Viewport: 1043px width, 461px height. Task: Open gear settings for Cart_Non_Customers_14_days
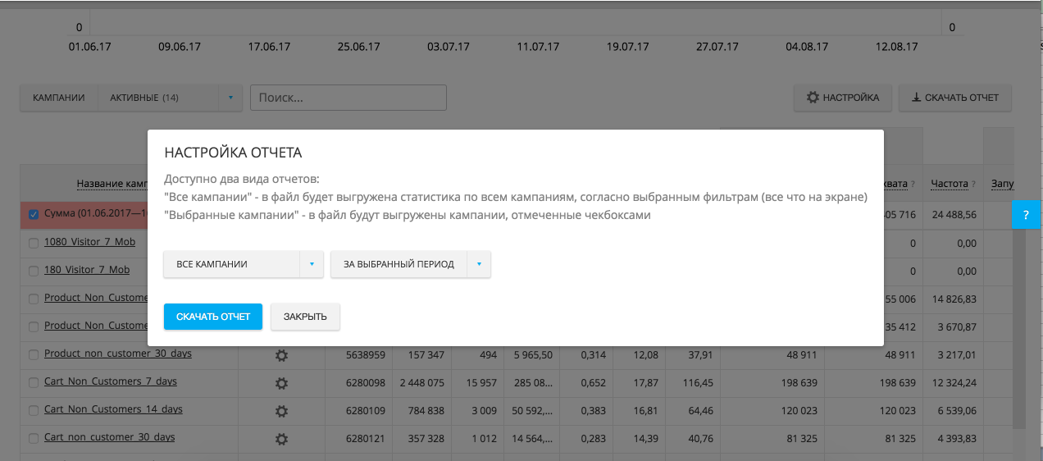(281, 411)
